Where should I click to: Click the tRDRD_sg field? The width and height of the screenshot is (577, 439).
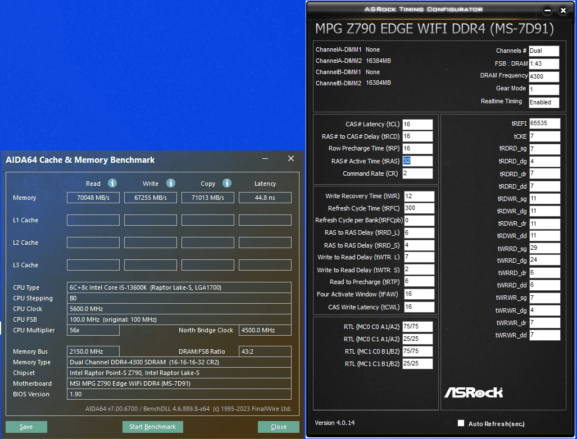pos(544,149)
